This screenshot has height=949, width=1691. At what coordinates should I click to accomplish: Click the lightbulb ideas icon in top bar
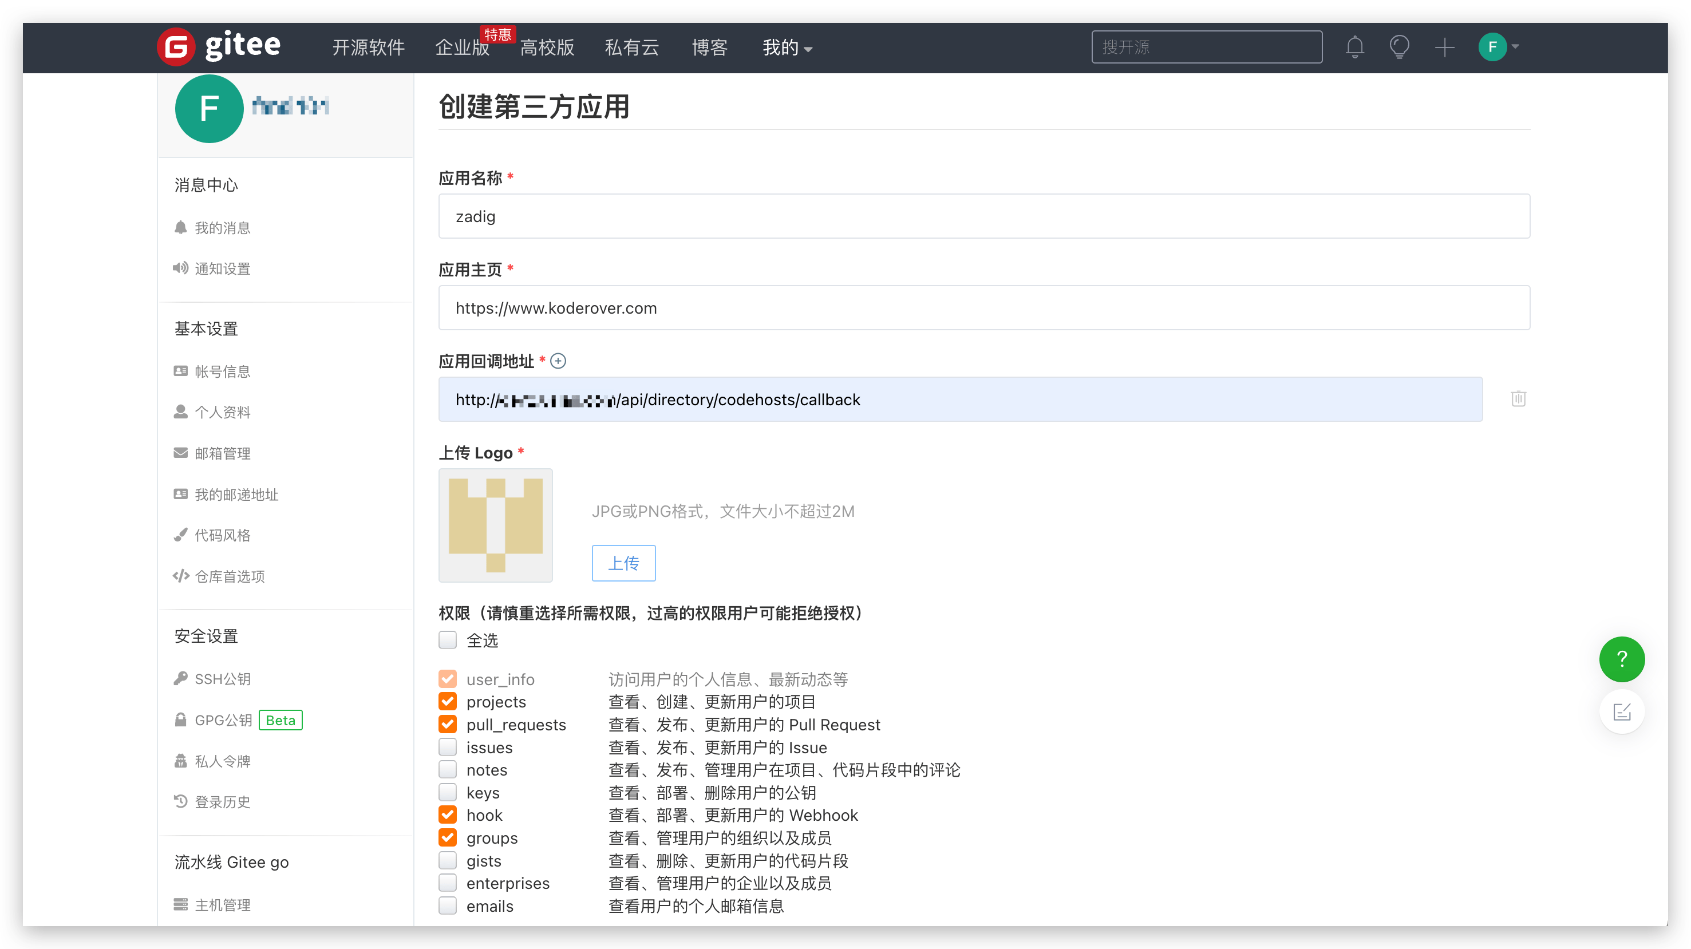pos(1399,46)
